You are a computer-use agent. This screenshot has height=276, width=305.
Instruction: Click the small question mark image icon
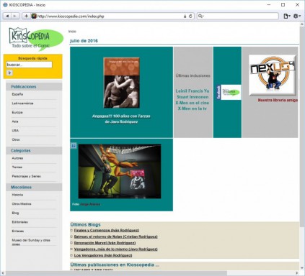point(74,146)
